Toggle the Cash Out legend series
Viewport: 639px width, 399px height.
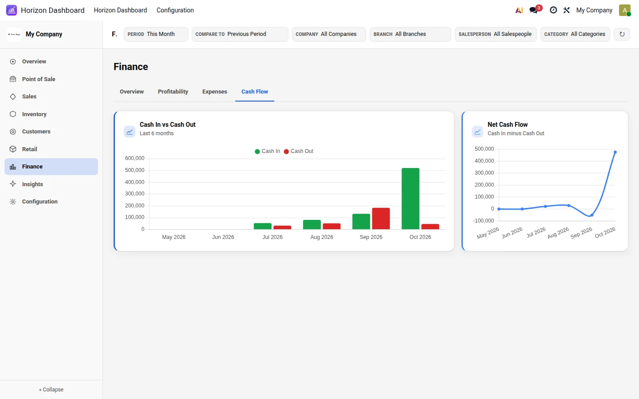pos(299,151)
